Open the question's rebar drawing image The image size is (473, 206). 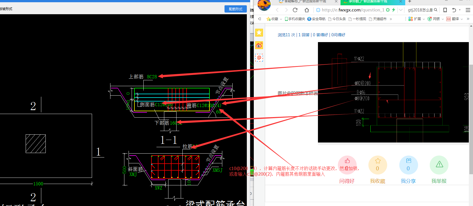[x=393, y=92]
